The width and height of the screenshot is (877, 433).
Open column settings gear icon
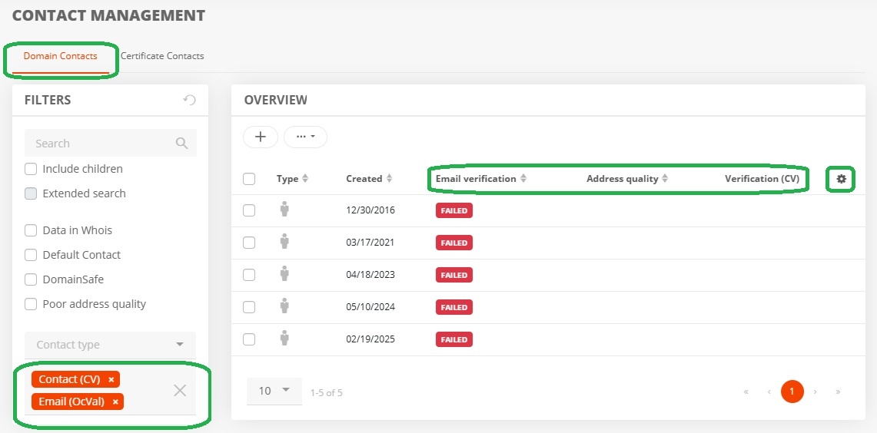tap(841, 179)
